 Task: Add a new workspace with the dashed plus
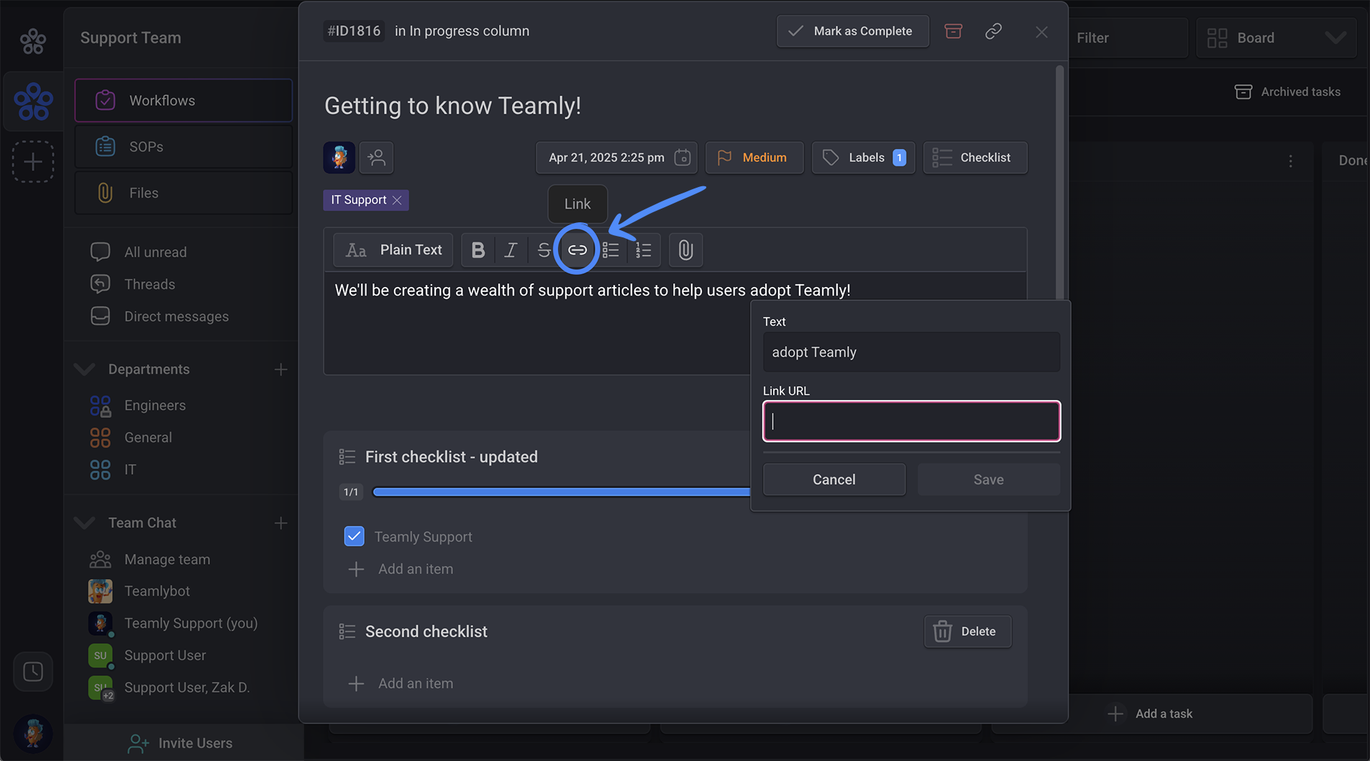(x=33, y=162)
